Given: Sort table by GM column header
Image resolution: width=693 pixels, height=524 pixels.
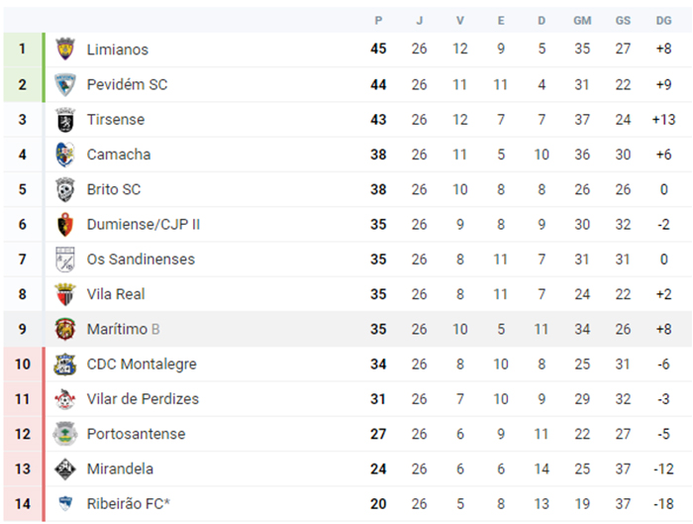Looking at the screenshot, I should (582, 21).
